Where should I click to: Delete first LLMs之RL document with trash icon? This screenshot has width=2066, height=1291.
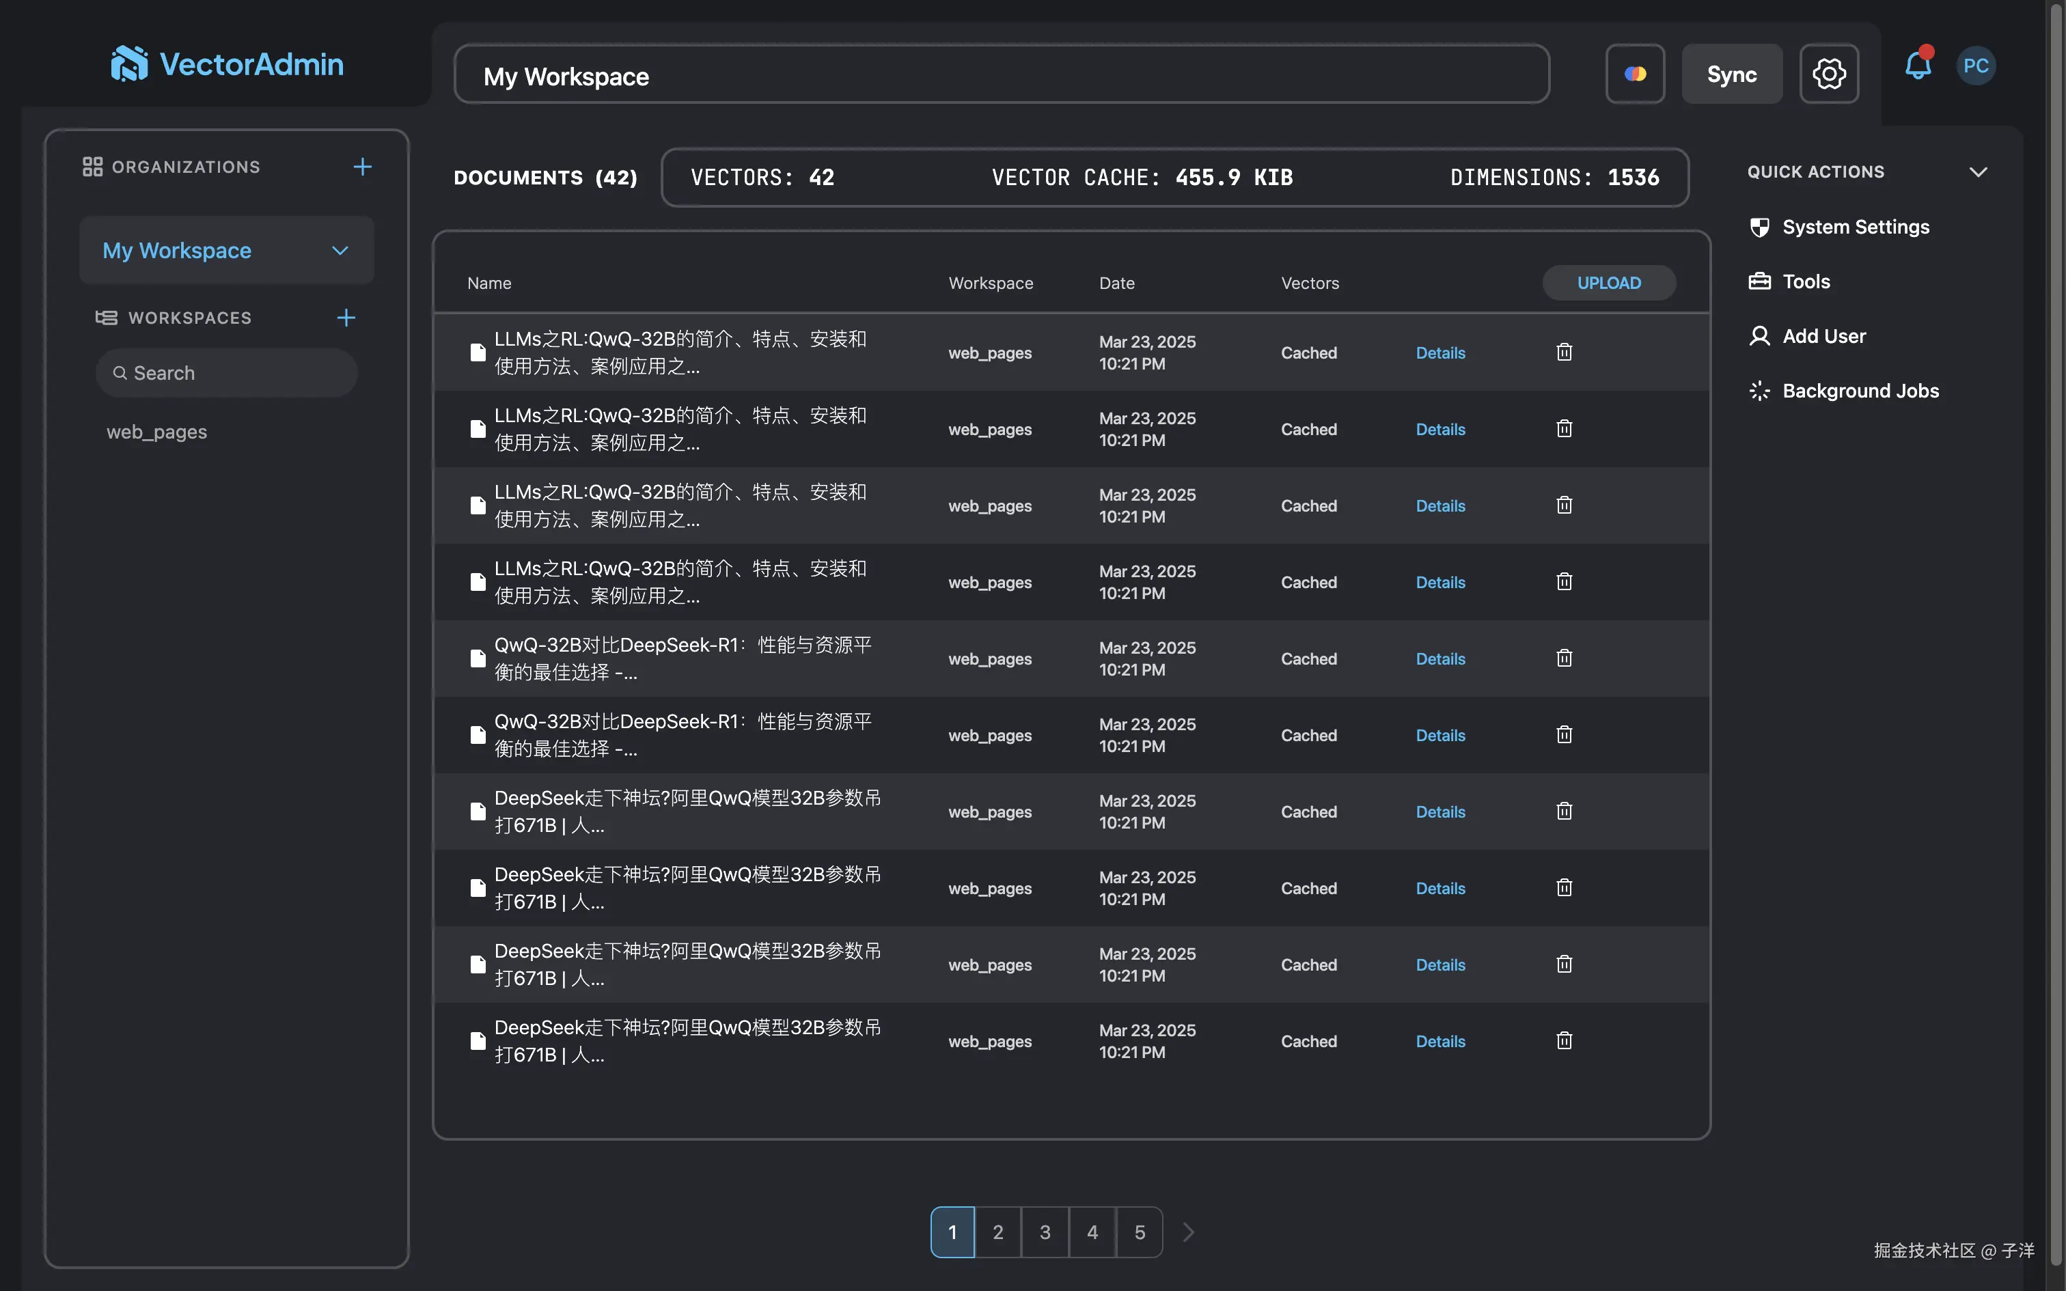click(1564, 352)
